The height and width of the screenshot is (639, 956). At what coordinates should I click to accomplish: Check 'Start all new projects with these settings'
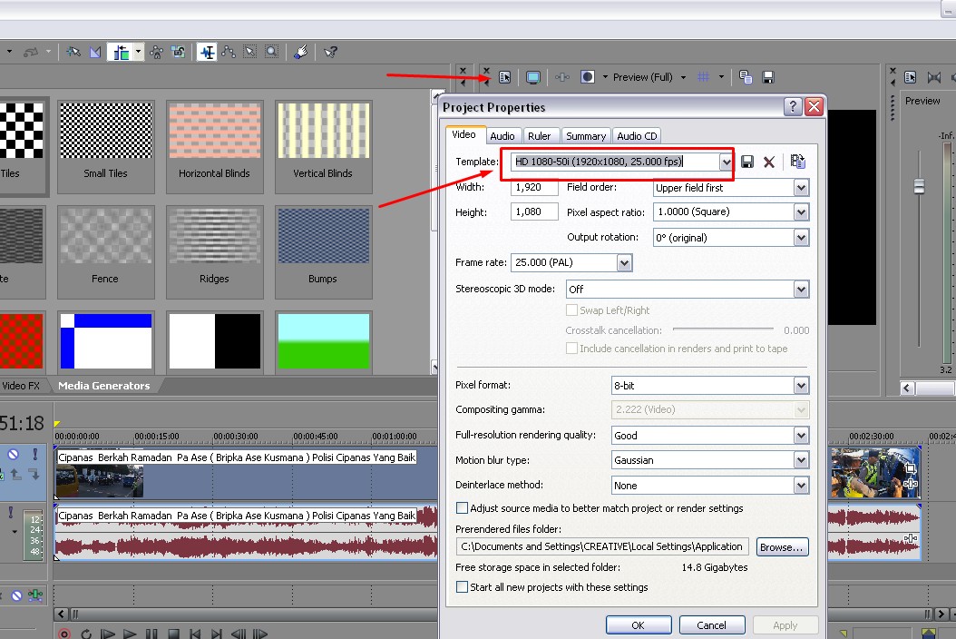(463, 587)
